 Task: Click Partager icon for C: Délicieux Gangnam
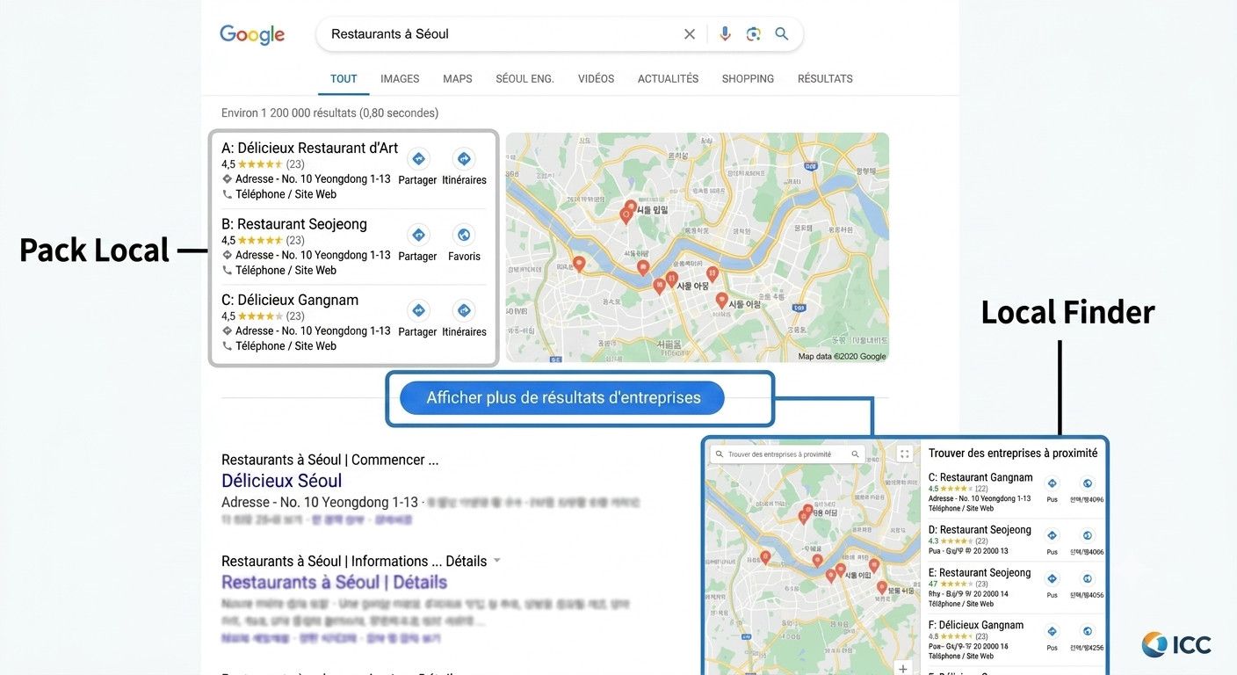(418, 310)
